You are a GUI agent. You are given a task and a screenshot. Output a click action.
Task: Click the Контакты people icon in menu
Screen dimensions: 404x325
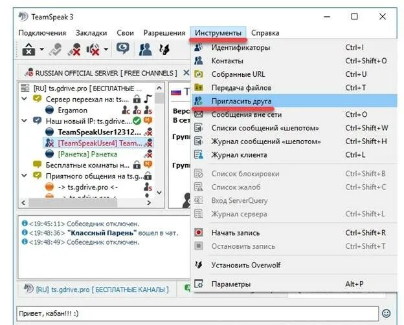point(199,61)
